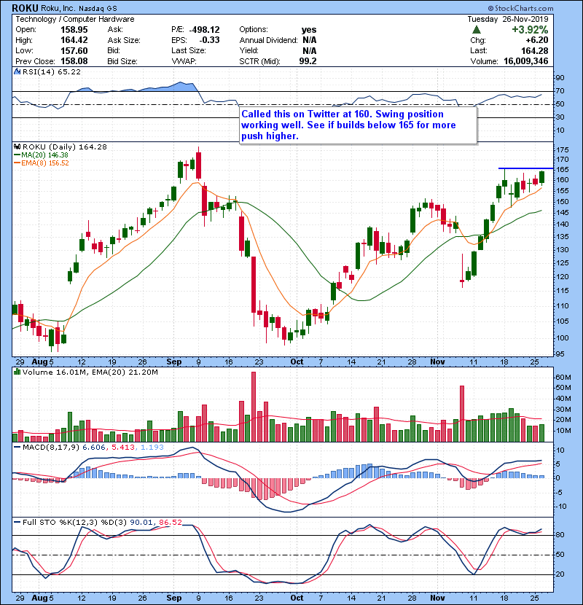Click the 70 level label on RSI axis

tap(560, 91)
